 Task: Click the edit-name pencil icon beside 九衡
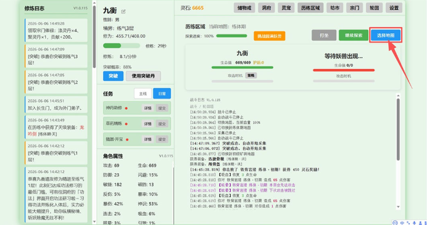coord(123,12)
